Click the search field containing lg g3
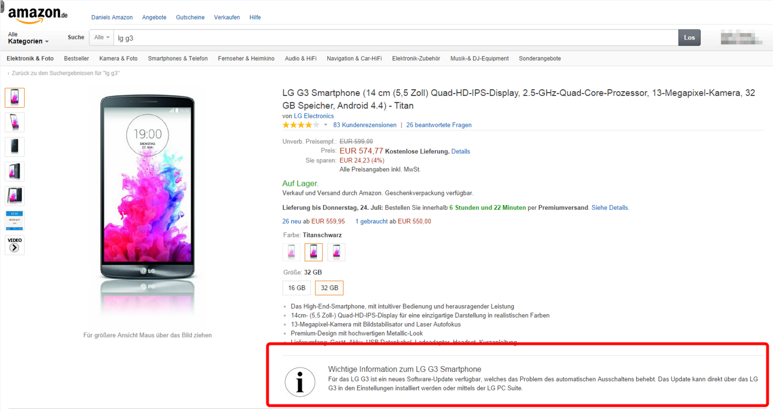 (396, 38)
